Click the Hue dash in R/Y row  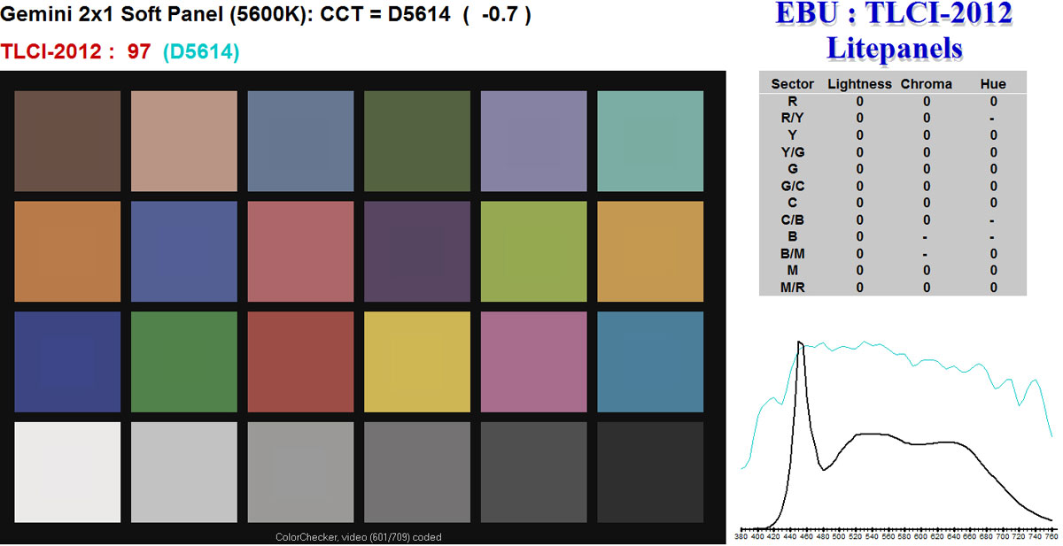pyautogui.click(x=993, y=118)
